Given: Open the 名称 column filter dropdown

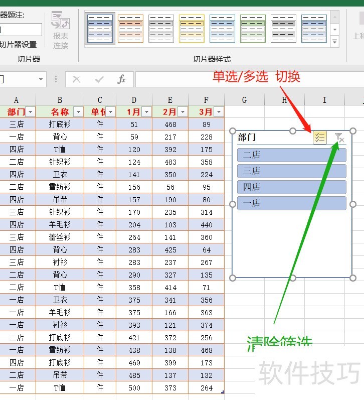Looking at the screenshot, I should pos(79,112).
